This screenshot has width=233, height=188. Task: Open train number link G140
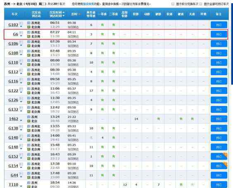[x=13, y=138]
